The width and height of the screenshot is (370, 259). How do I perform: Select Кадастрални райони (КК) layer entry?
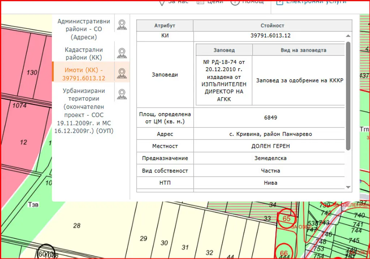click(83, 53)
